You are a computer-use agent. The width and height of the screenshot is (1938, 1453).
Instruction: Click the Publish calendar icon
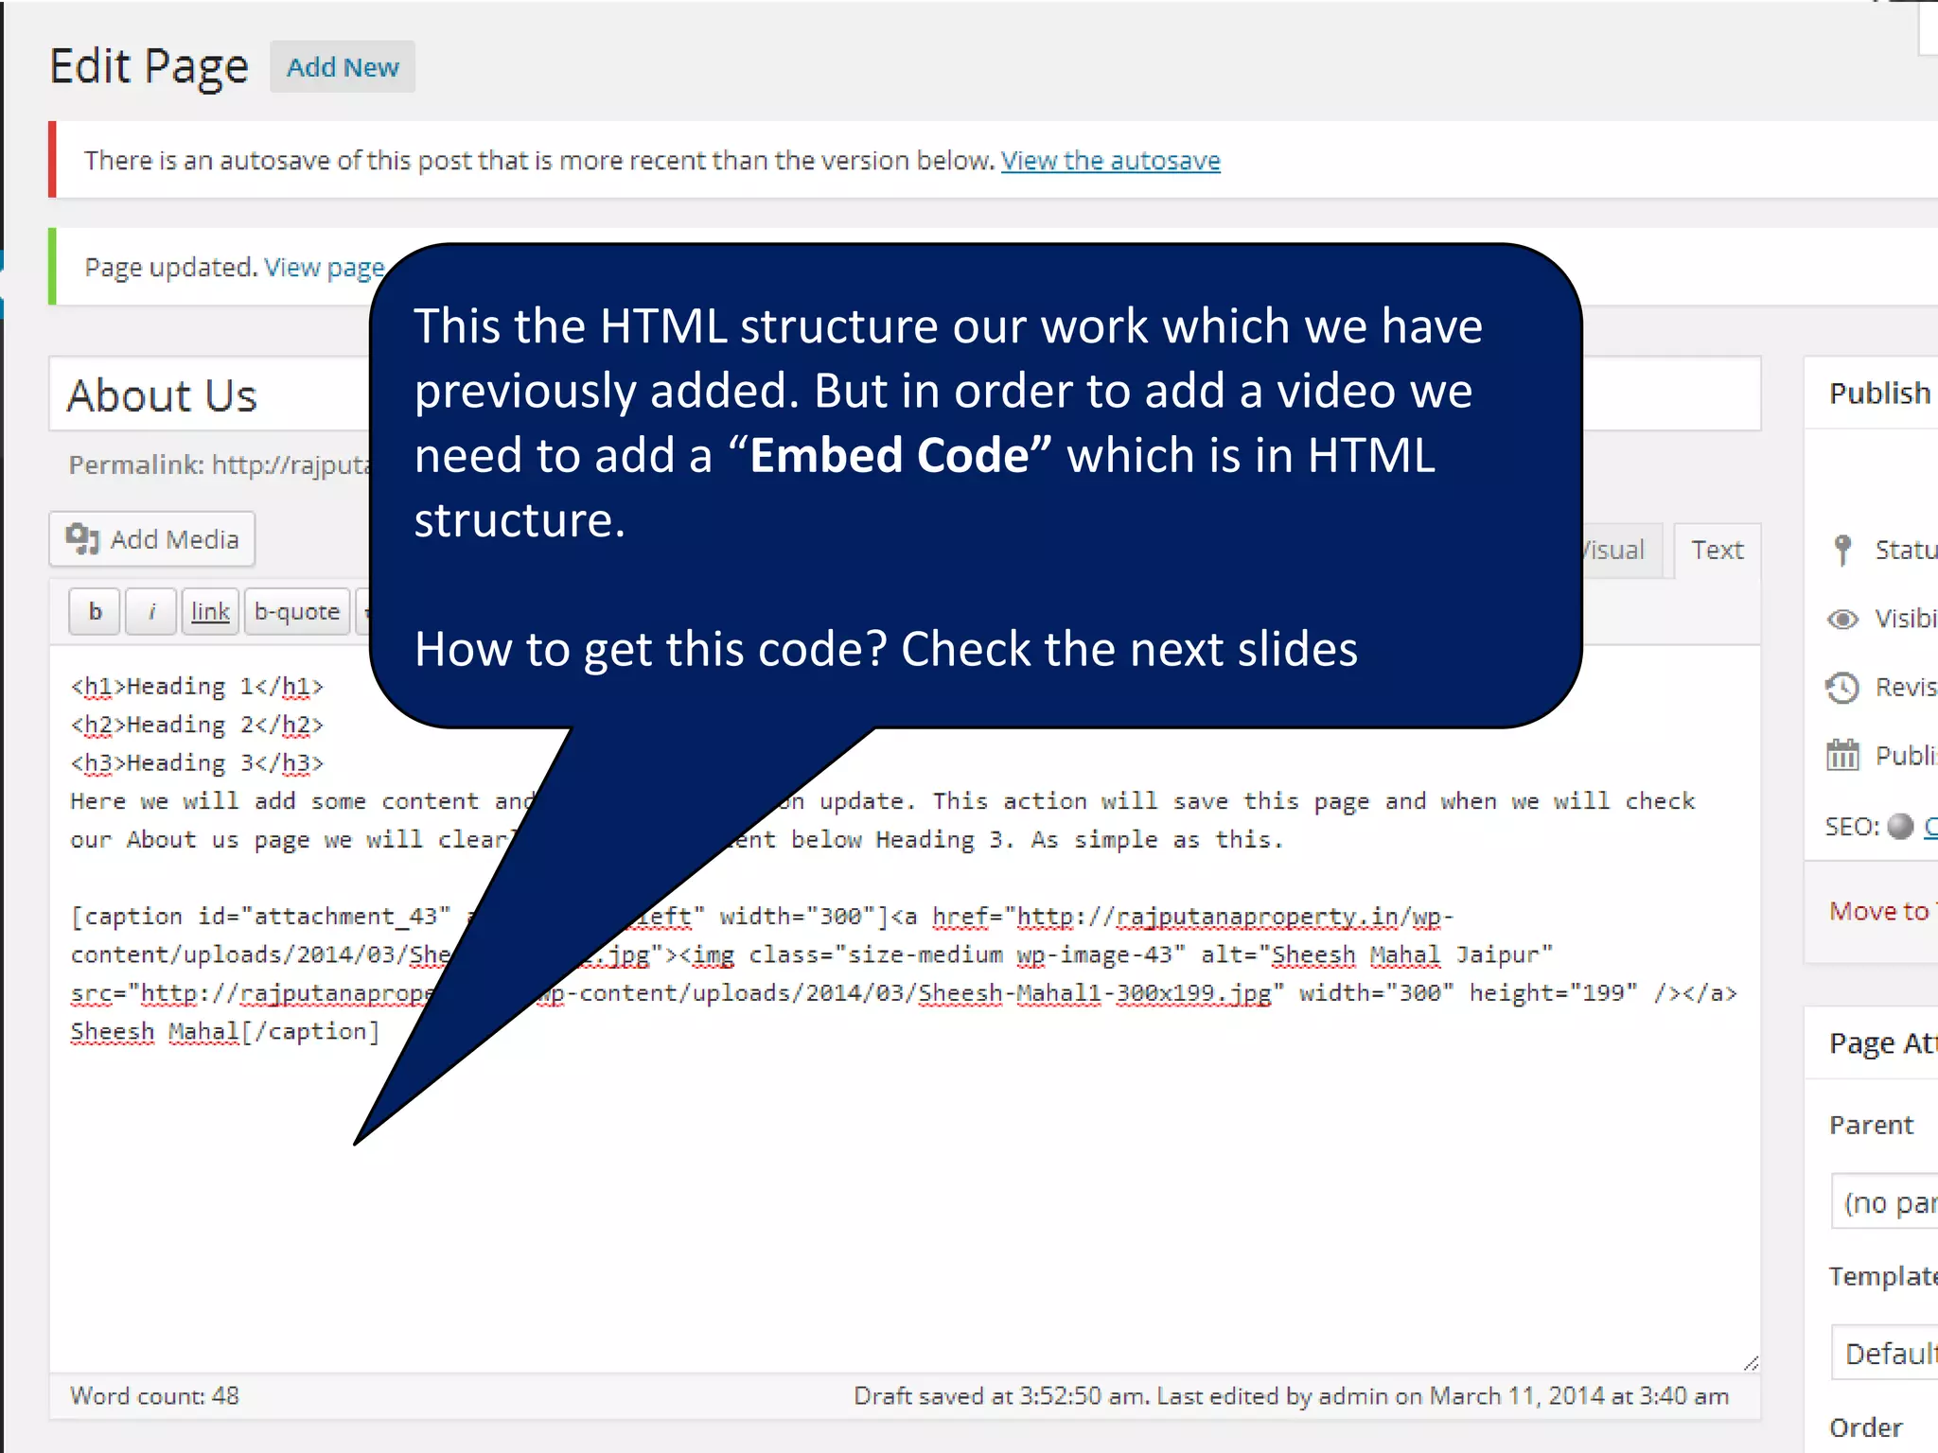point(1842,756)
